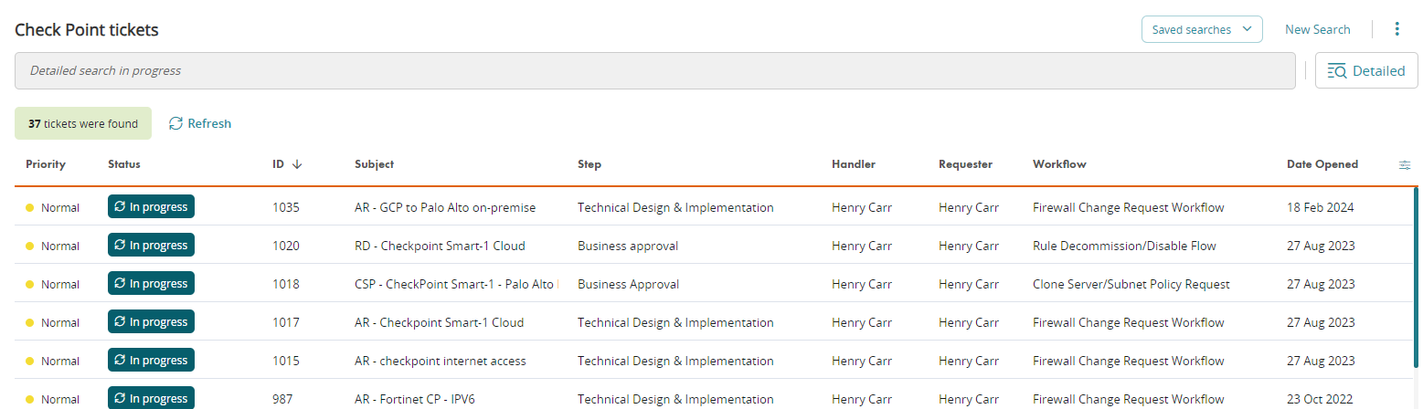This screenshot has width=1423, height=409.
Task: Expand the Saved searches dropdown
Action: click(1201, 29)
